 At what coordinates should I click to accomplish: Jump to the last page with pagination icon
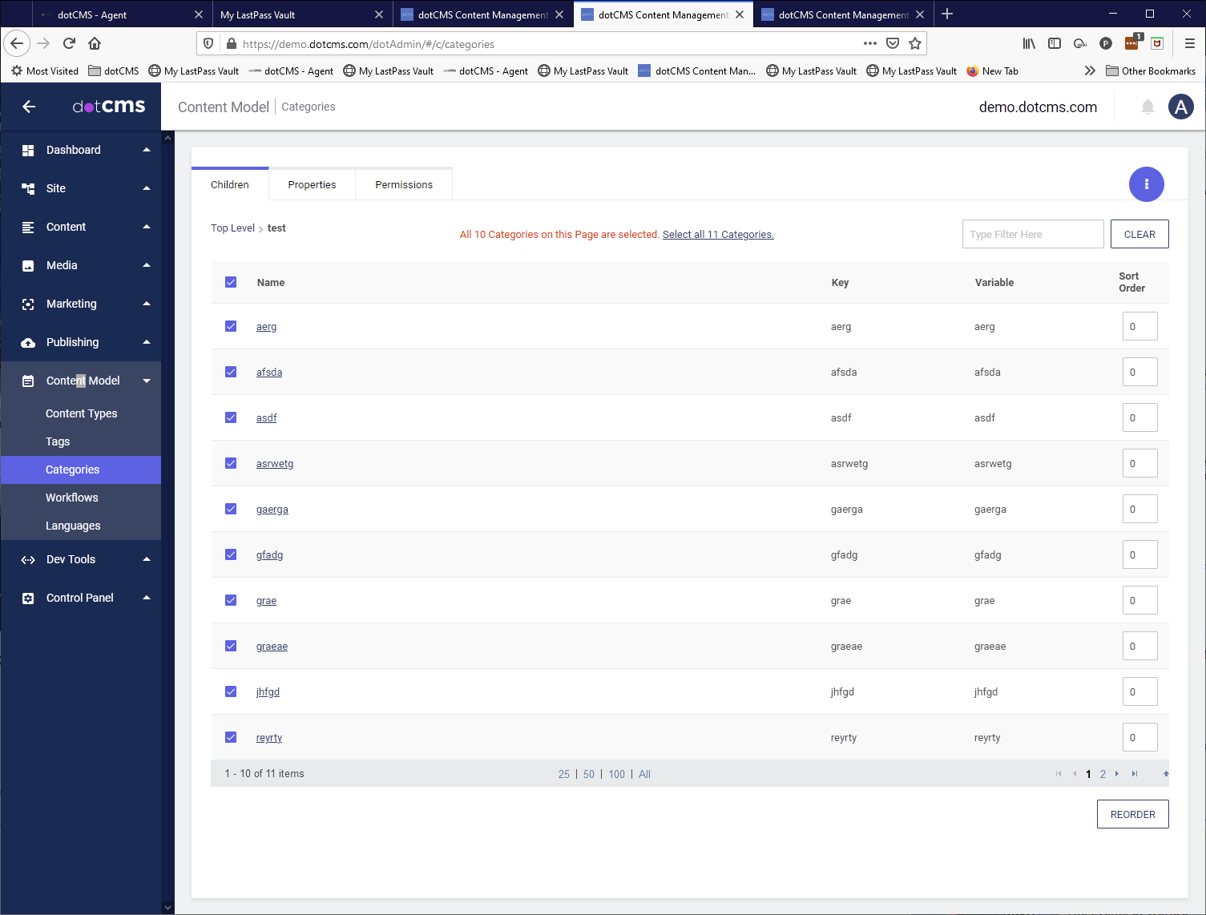coord(1135,774)
